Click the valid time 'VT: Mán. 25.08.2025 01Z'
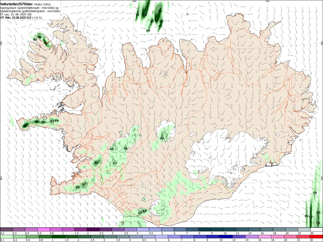The height and width of the screenshot is (242, 323). (x=16, y=18)
